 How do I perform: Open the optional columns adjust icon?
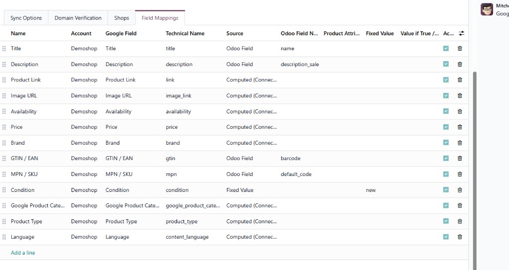click(461, 33)
